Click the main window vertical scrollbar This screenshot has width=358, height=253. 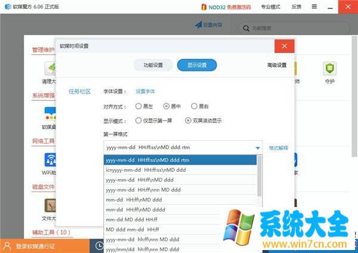pyautogui.click(x=354, y=96)
